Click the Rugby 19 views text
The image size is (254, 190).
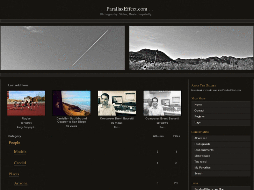(26, 123)
